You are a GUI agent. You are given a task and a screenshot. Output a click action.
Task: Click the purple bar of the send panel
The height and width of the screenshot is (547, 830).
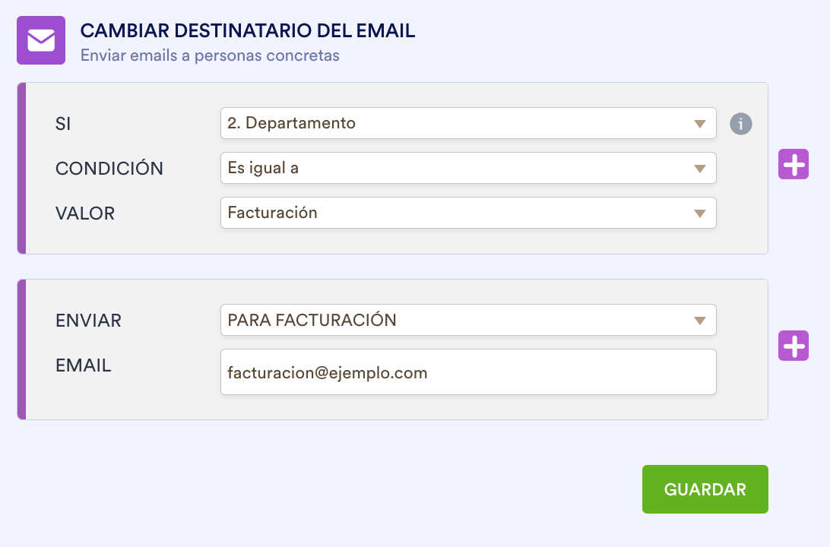tap(21, 349)
